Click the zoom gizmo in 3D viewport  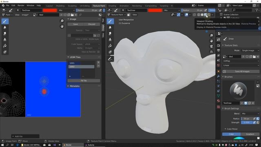coord(211,36)
